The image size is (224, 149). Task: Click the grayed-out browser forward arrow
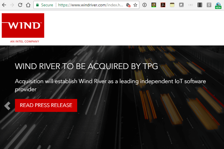12,5
